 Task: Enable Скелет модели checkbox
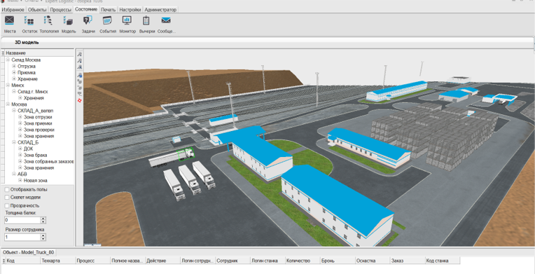tap(7, 198)
